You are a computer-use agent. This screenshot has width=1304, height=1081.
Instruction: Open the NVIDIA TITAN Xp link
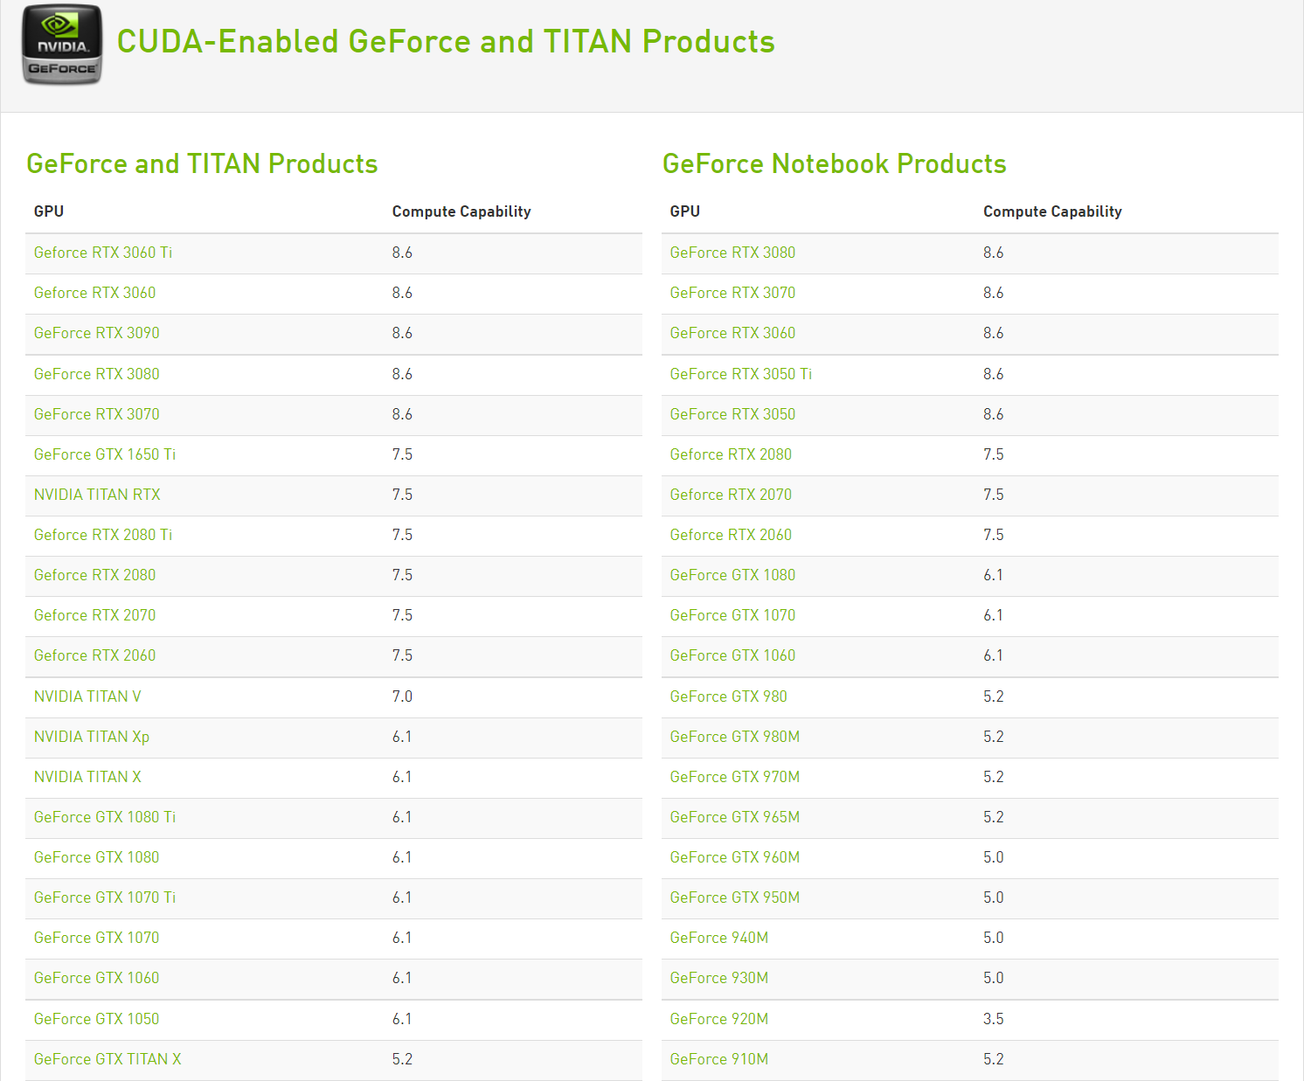pos(92,737)
